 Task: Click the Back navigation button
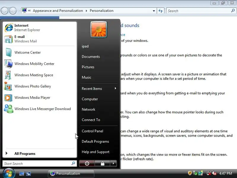coord(4,11)
